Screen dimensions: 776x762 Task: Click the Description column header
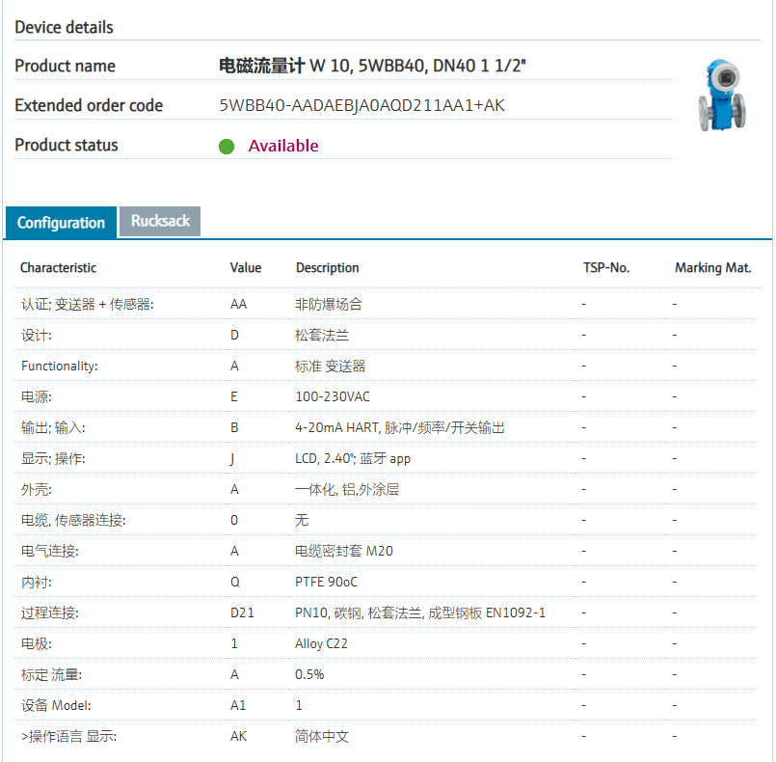pyautogui.click(x=327, y=267)
